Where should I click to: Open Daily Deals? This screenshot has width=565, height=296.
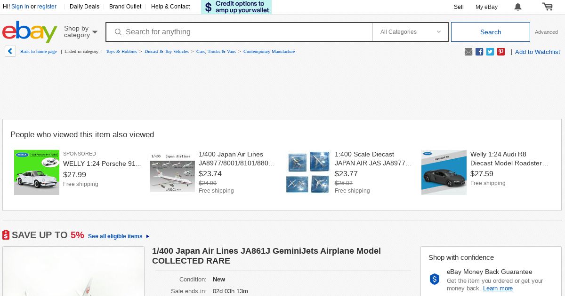coord(84,7)
